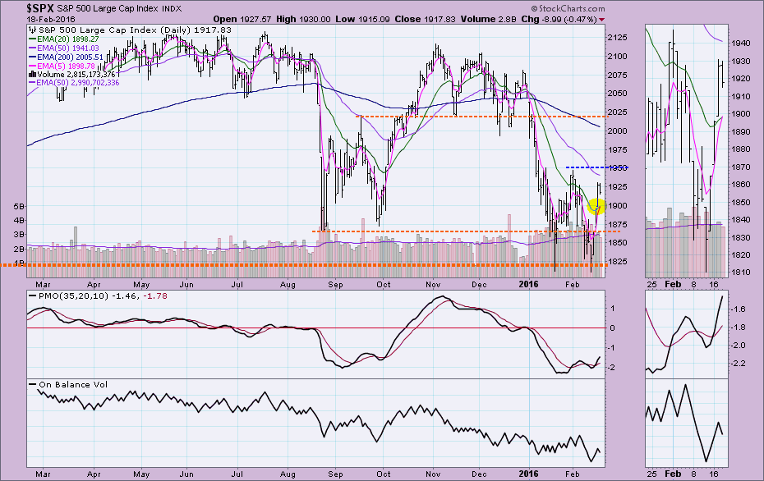Viewport: 764px width, 481px height.
Task: Click the $SPX ticker symbol title
Action: coord(40,8)
